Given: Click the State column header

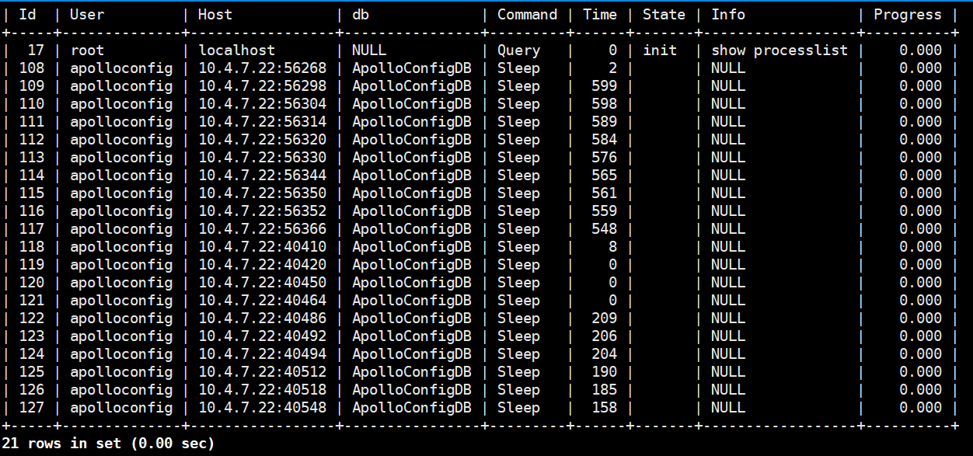Looking at the screenshot, I should (x=664, y=15).
